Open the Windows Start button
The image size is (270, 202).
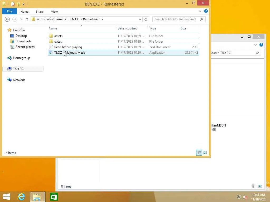[7, 197]
